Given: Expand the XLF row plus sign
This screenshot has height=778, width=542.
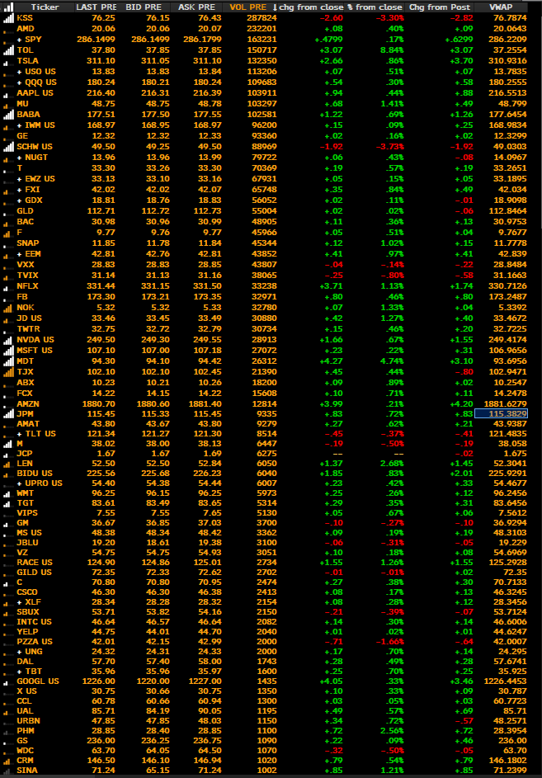Looking at the screenshot, I should point(19,602).
